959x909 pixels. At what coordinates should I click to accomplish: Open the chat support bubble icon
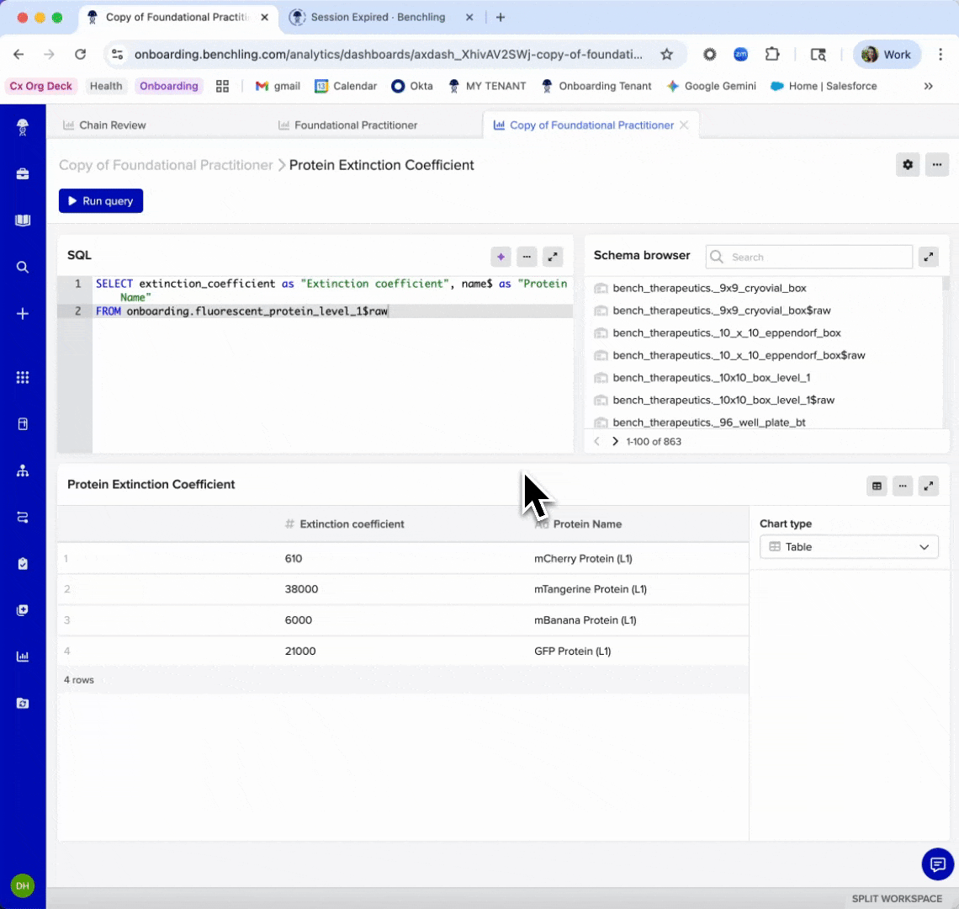click(937, 864)
